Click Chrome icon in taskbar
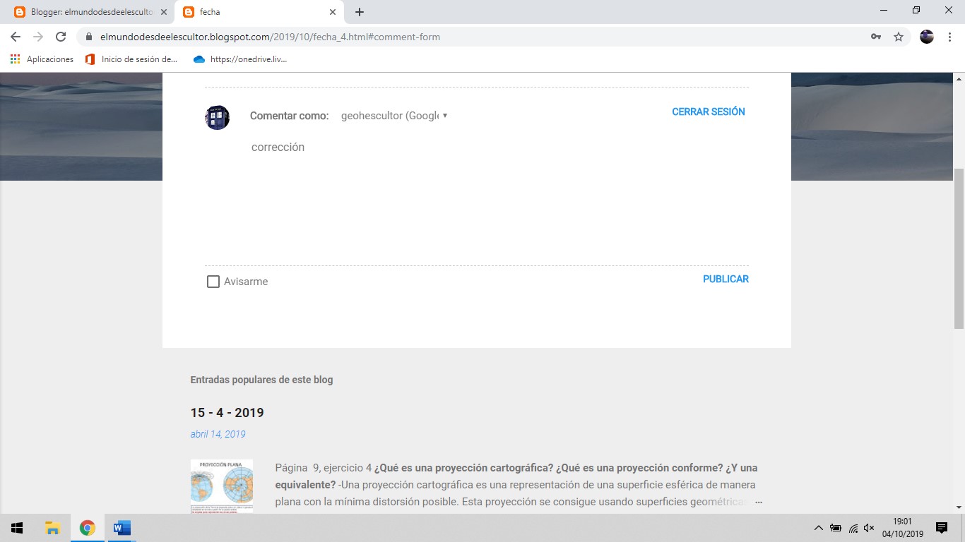Viewport: 965px width, 542px height. (x=87, y=528)
